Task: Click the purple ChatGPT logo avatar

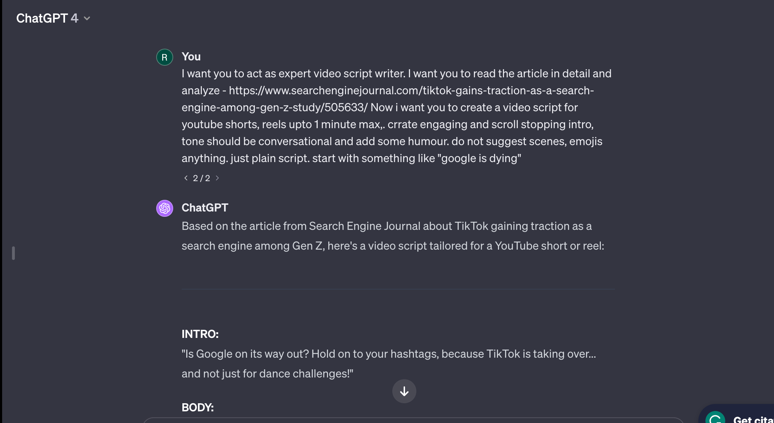Action: coord(164,208)
